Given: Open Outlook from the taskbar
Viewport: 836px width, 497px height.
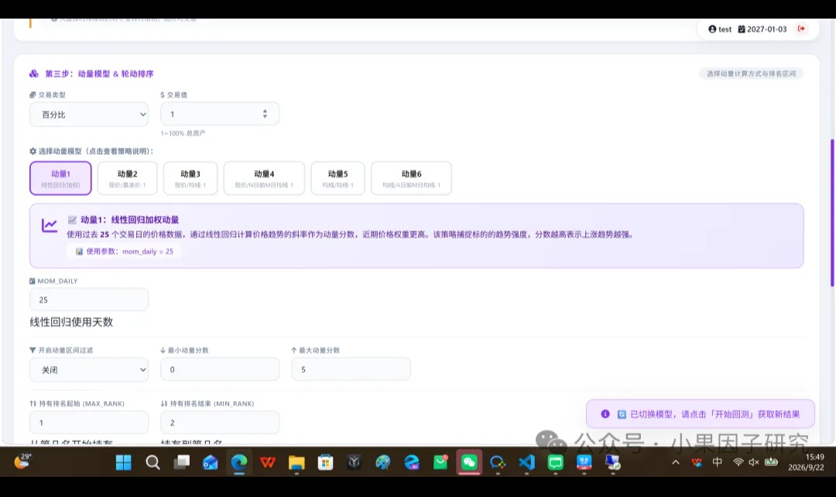Looking at the screenshot, I should pyautogui.click(x=210, y=462).
